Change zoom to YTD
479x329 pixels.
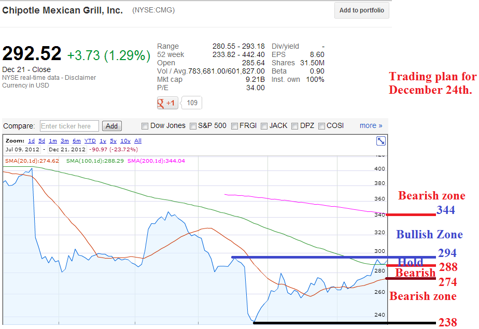[x=90, y=141]
